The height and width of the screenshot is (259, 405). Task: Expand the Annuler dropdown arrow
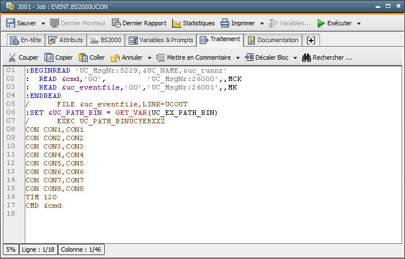point(149,58)
